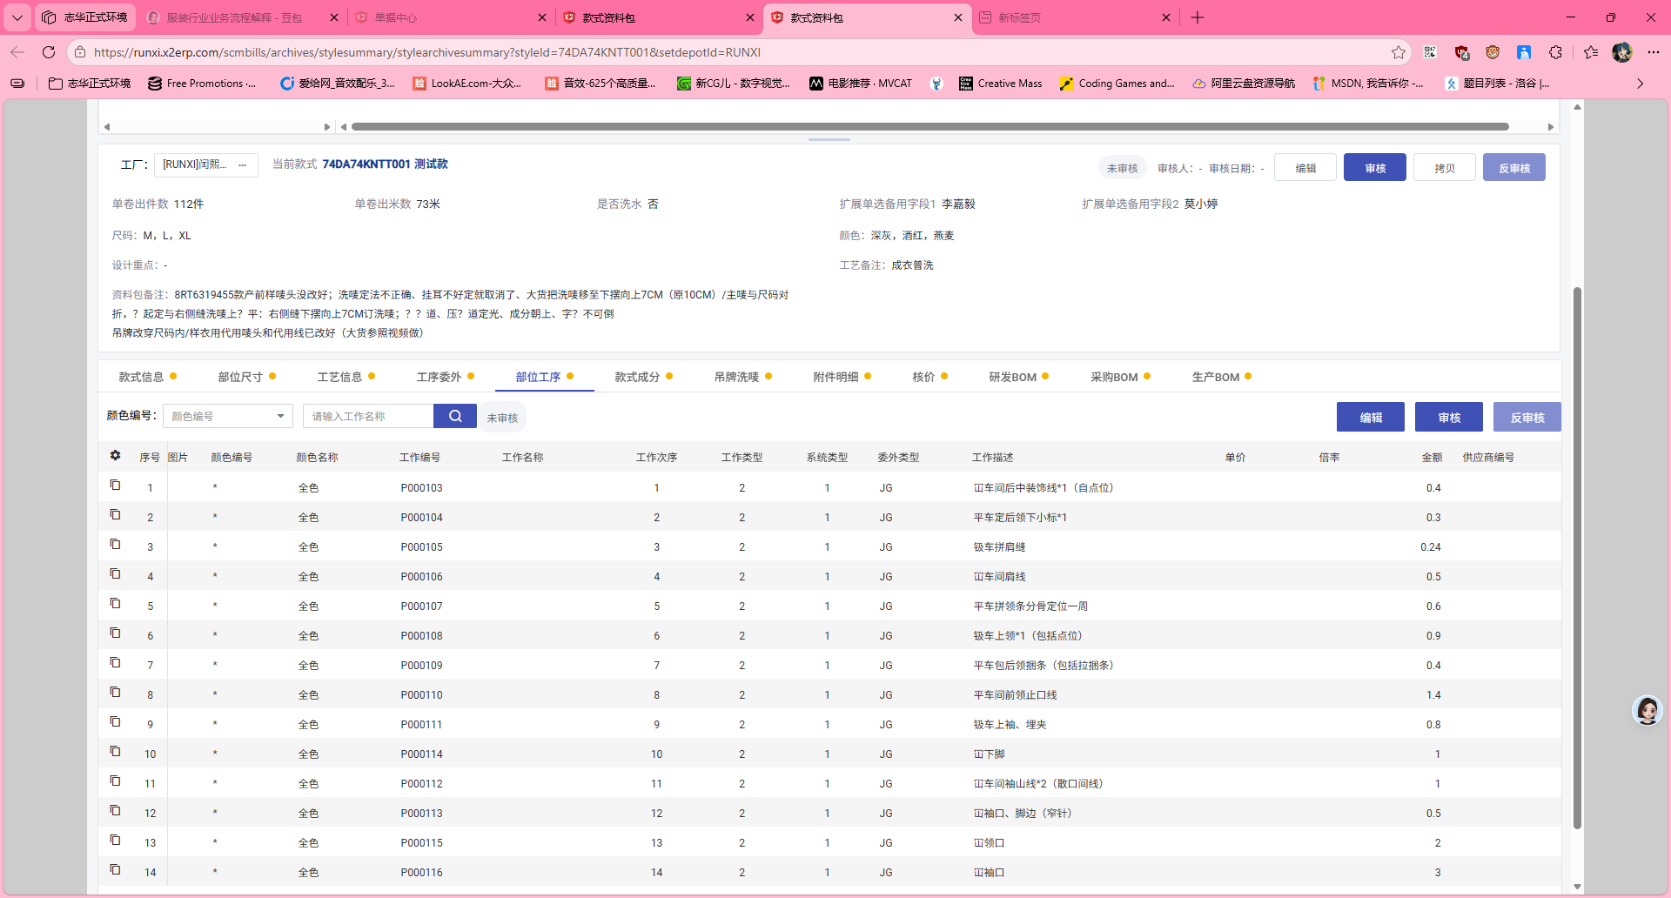Open the floating assistant avatar
Image resolution: width=1671 pixels, height=898 pixels.
pyautogui.click(x=1648, y=711)
